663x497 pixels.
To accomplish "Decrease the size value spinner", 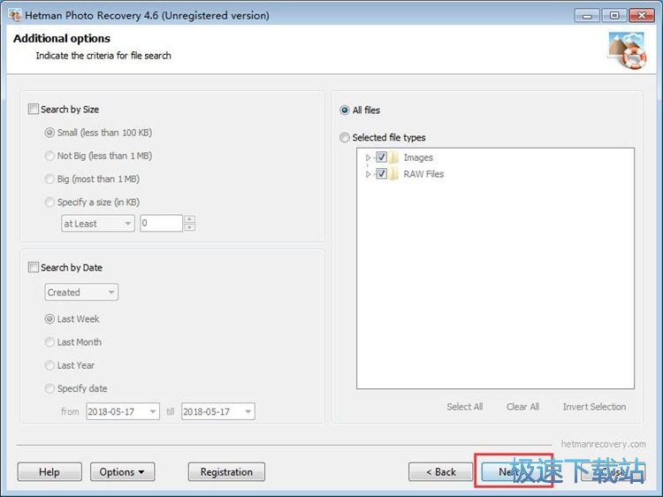I will point(190,227).
